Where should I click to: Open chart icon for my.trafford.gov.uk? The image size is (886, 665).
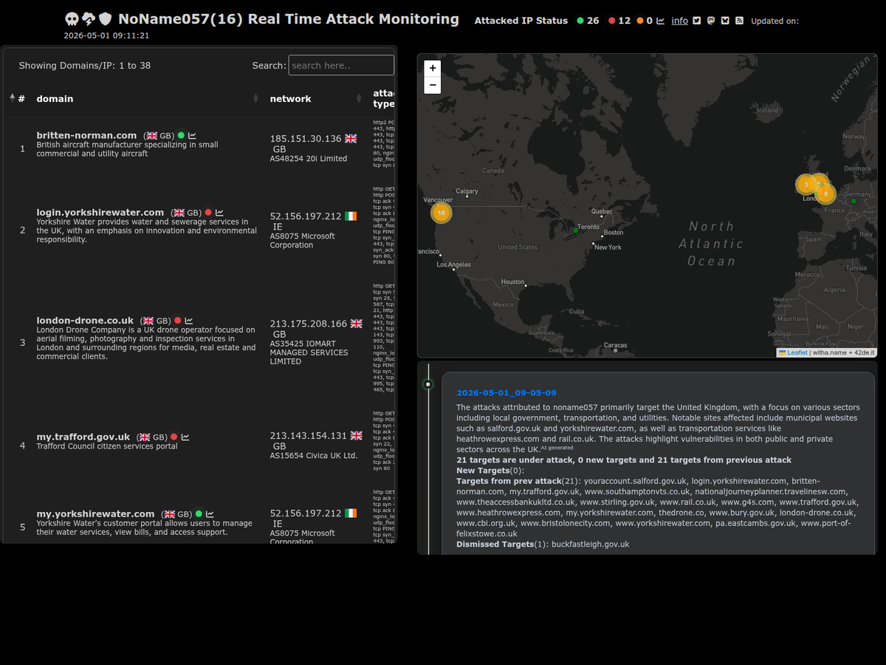pyautogui.click(x=185, y=437)
